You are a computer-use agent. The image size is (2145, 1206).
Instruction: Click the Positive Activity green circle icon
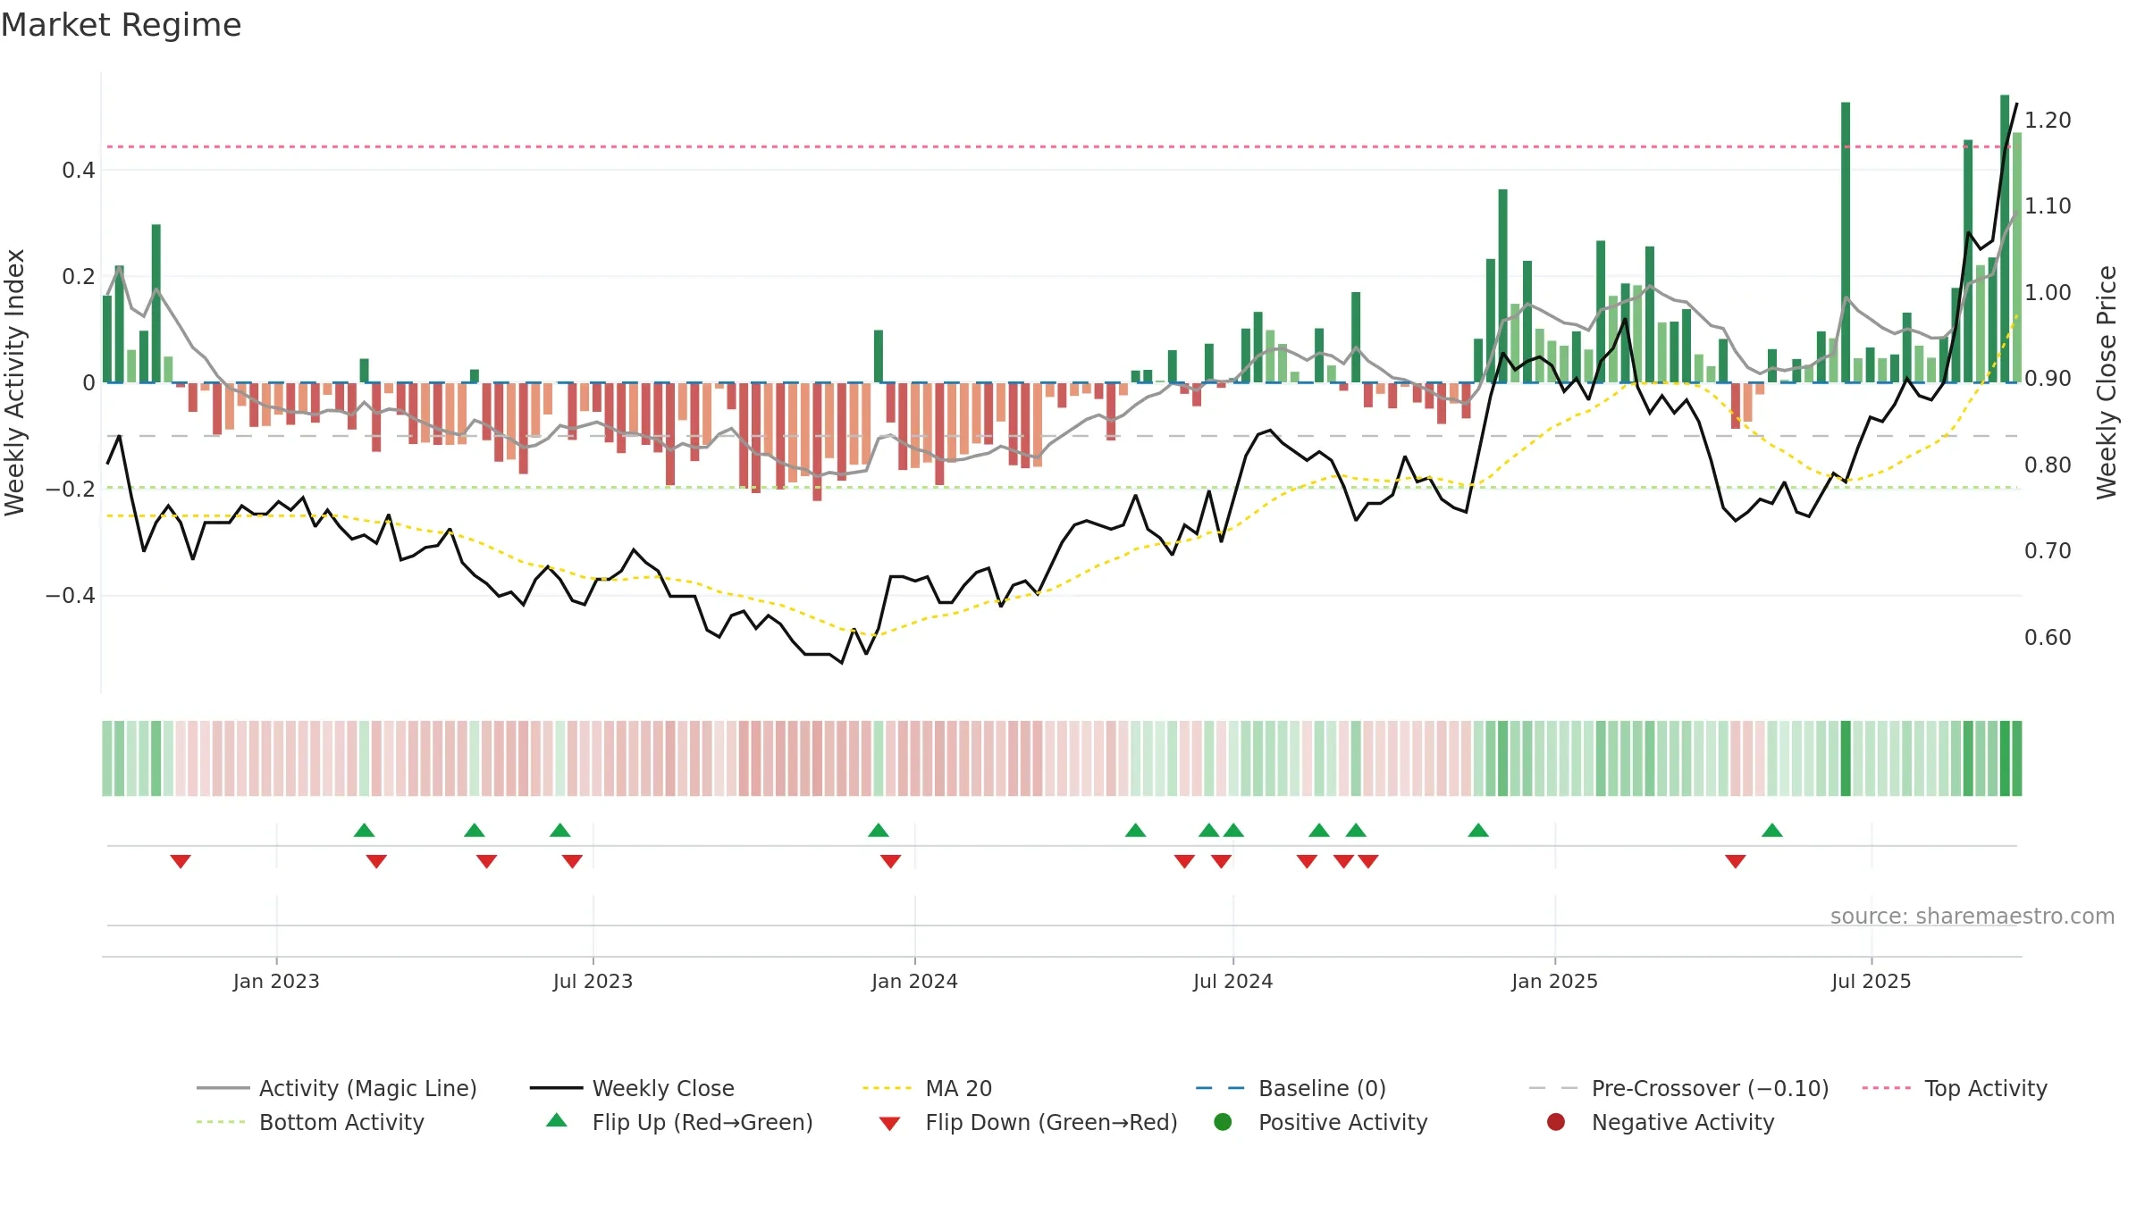coord(1223,1122)
